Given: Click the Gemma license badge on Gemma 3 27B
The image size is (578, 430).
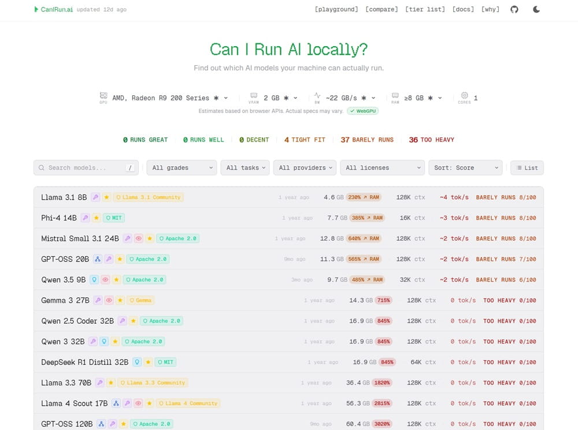Looking at the screenshot, I should [x=140, y=300].
